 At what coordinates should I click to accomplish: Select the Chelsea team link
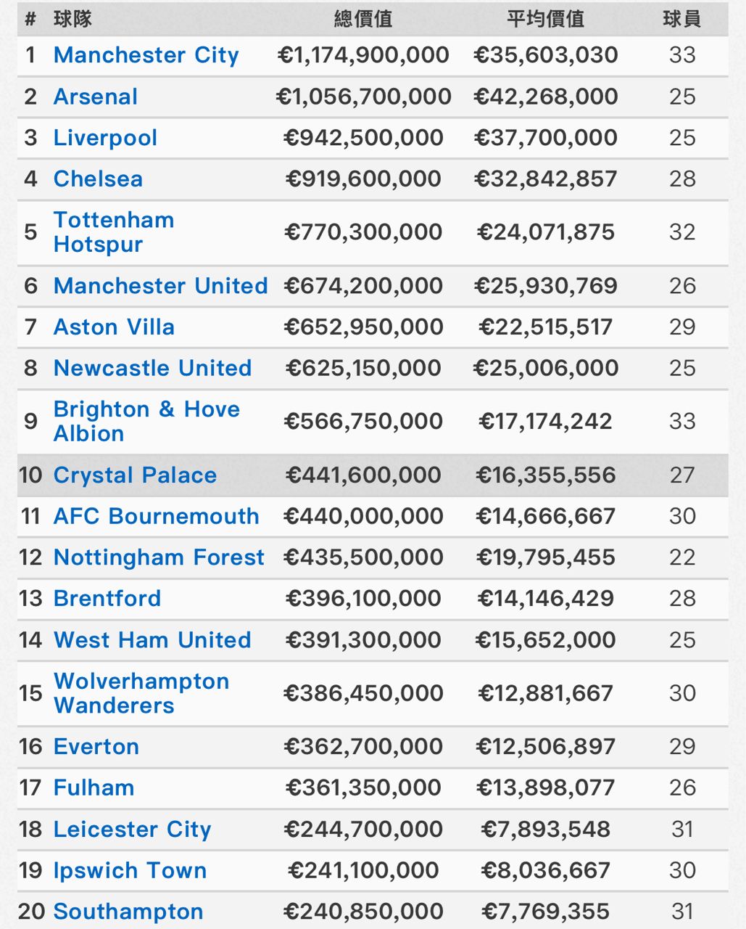click(x=98, y=179)
